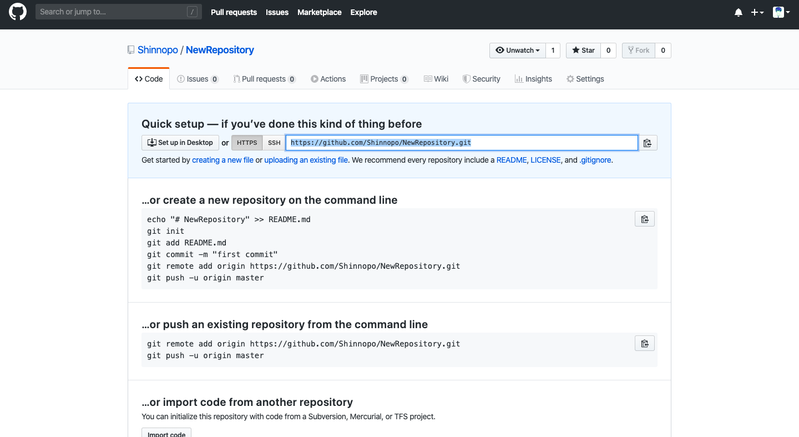Screen dimensions: 799x437
Task: Copy the repository URL to clipboard
Action: pos(647,143)
